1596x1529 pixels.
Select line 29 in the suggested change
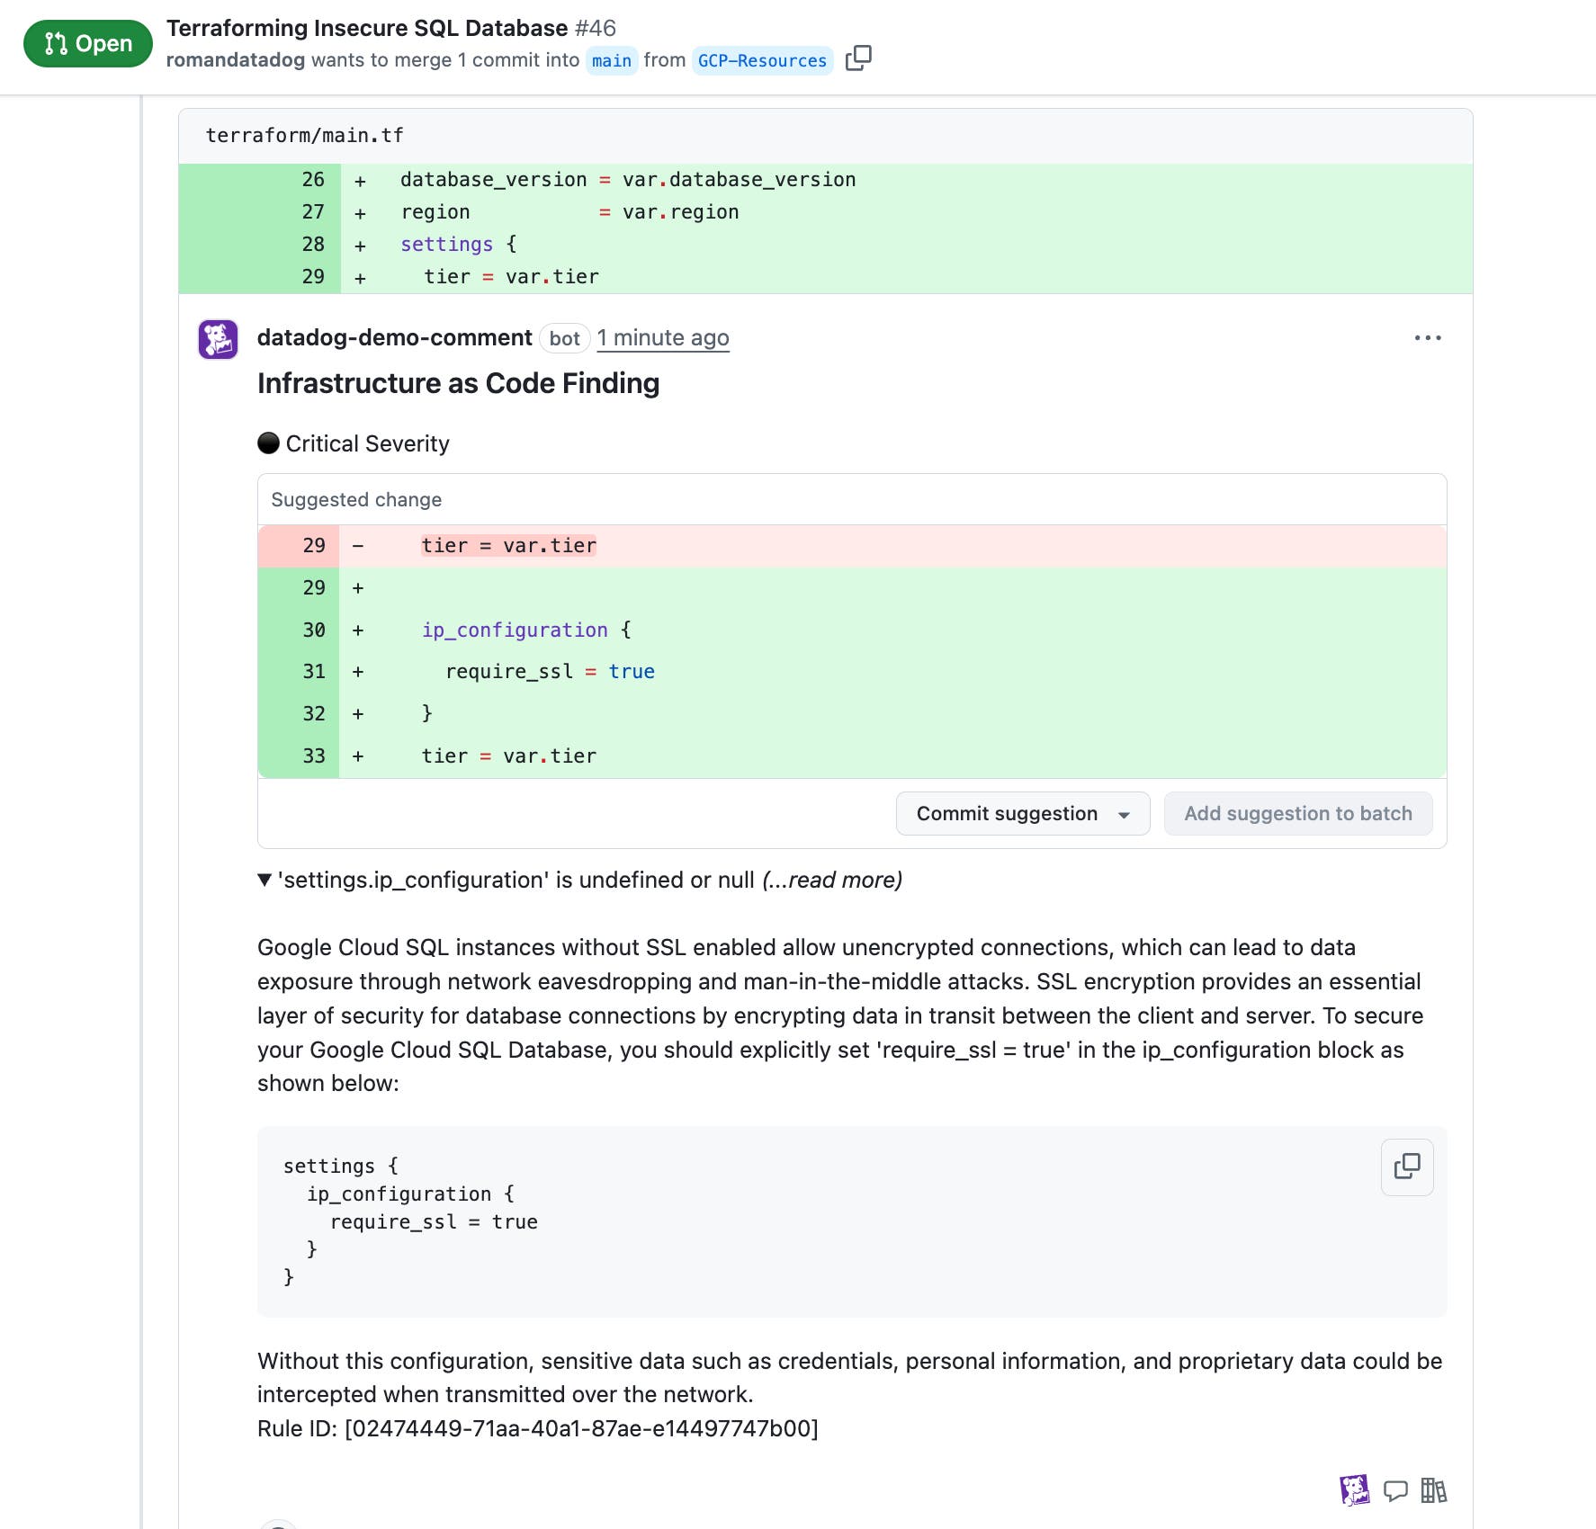tap(314, 545)
